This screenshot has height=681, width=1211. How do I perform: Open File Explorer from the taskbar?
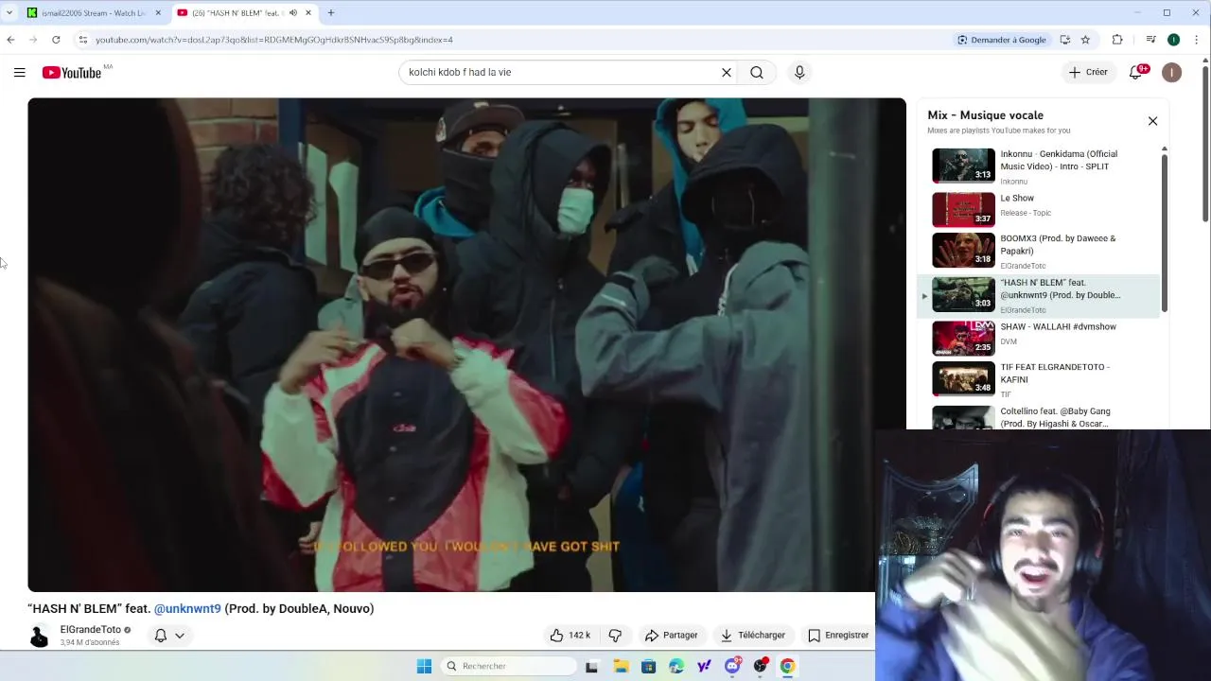tap(621, 666)
